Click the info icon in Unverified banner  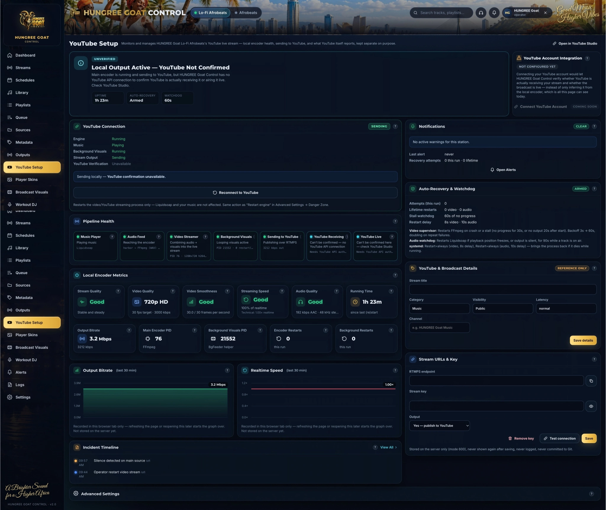pyautogui.click(x=81, y=63)
